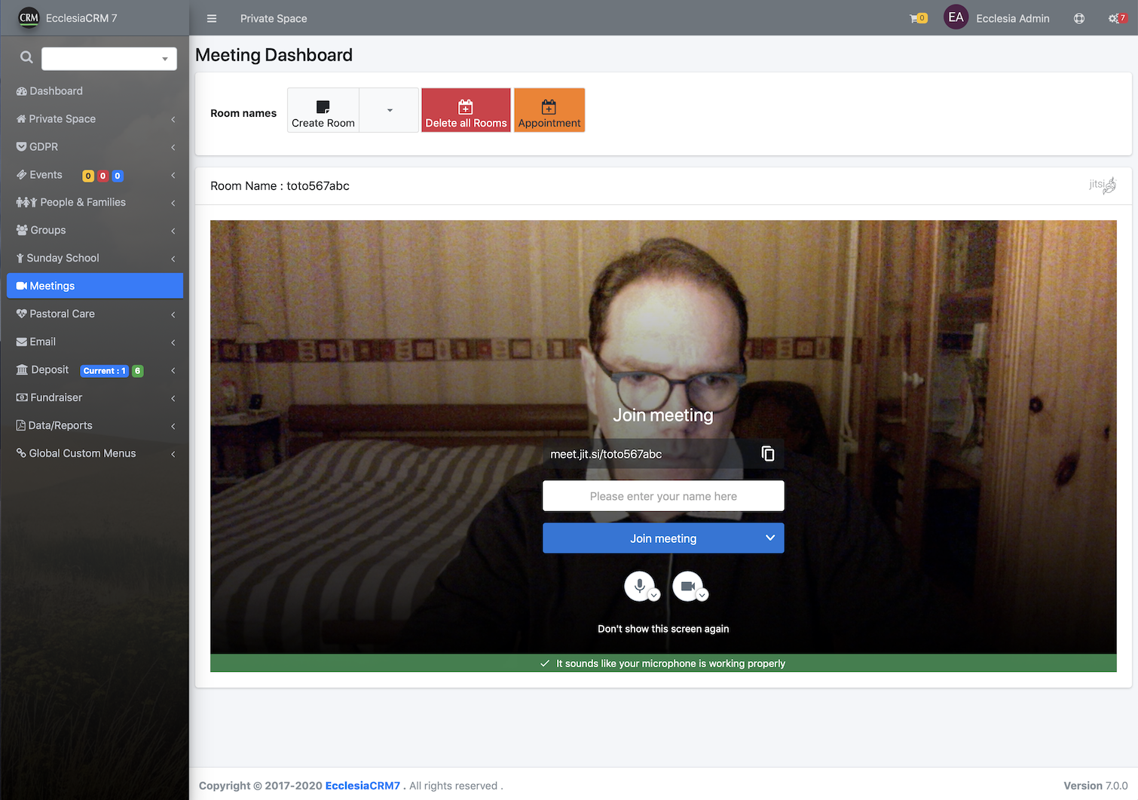Expand GDPR sidebar menu
Image resolution: width=1138 pixels, height=800 pixels.
coord(95,147)
